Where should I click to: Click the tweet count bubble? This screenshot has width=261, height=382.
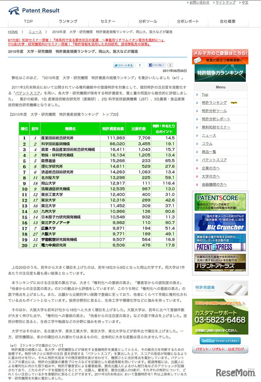140,65
